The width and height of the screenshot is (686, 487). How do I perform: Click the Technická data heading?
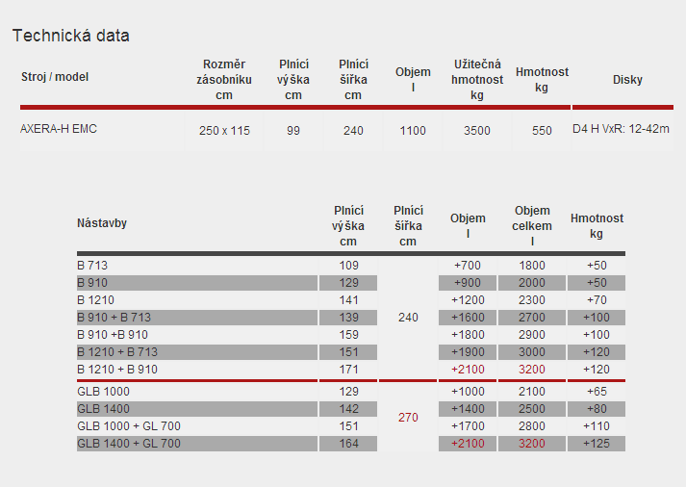pos(70,36)
